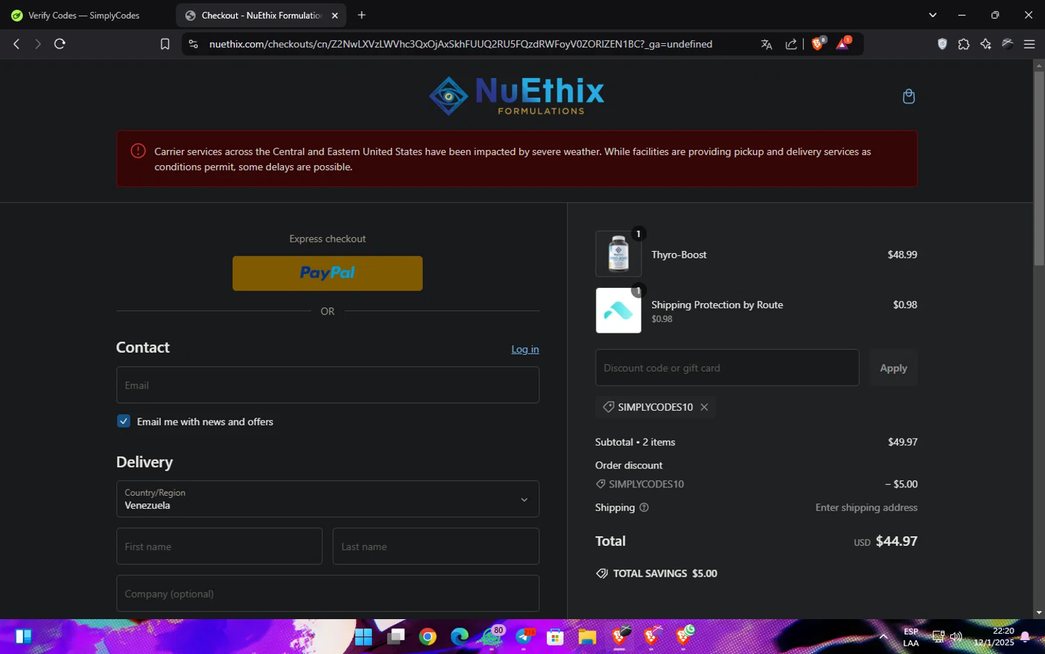The image size is (1045, 654).
Task: Click the Express checkout heading
Action: [327, 238]
